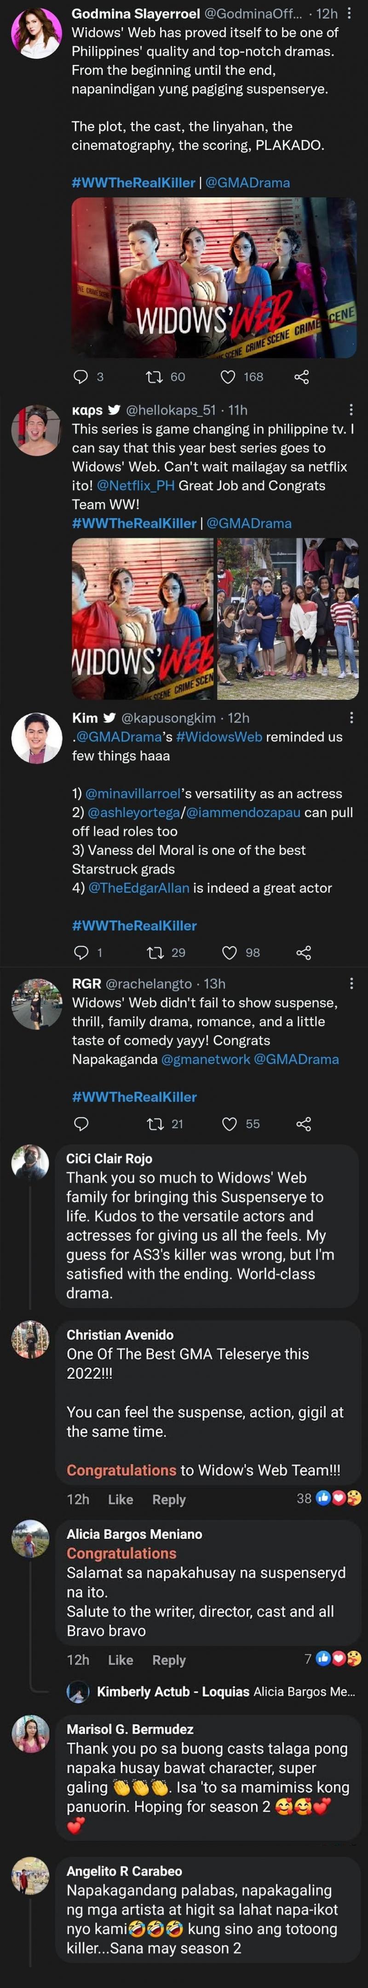This screenshot has height=1988, width=368.
Task: View Godmina Slayerroel's profile picture
Action: tap(36, 33)
